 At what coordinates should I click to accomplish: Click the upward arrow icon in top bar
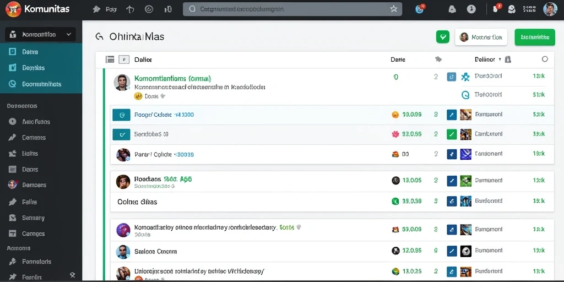[x=130, y=9]
